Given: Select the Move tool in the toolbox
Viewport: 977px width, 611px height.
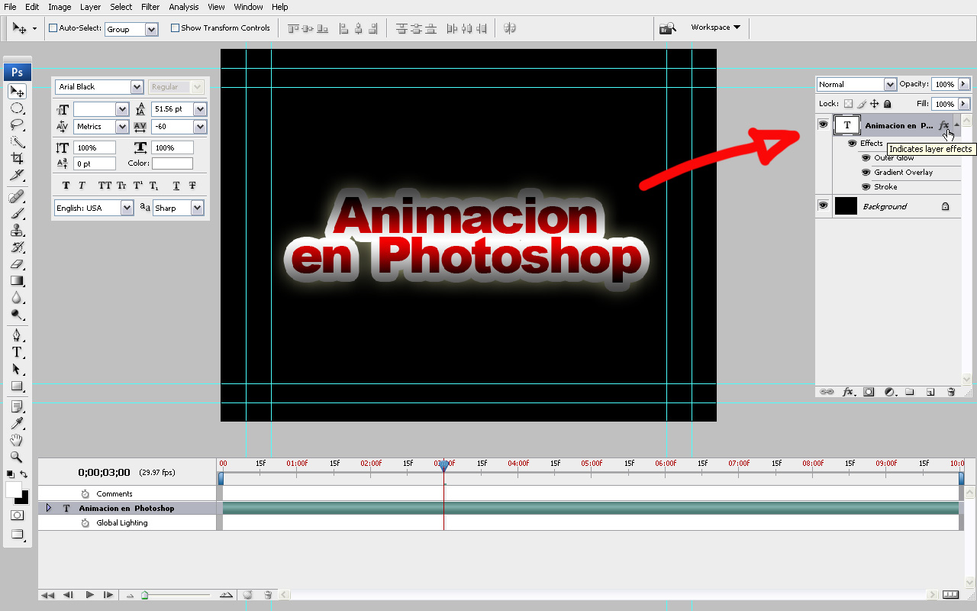Looking at the screenshot, I should (17, 91).
